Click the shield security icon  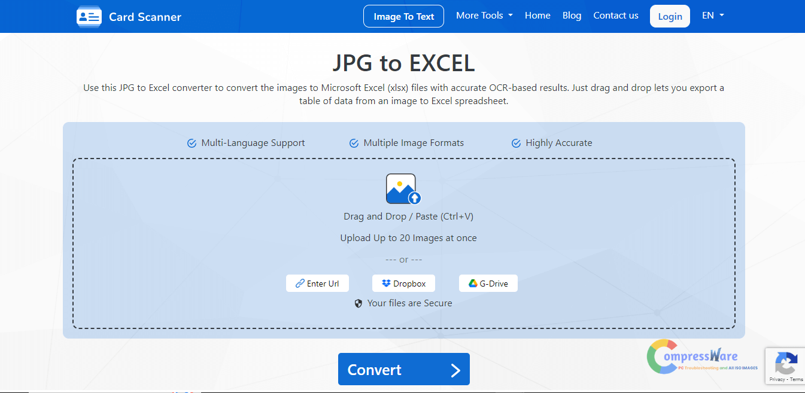359,303
